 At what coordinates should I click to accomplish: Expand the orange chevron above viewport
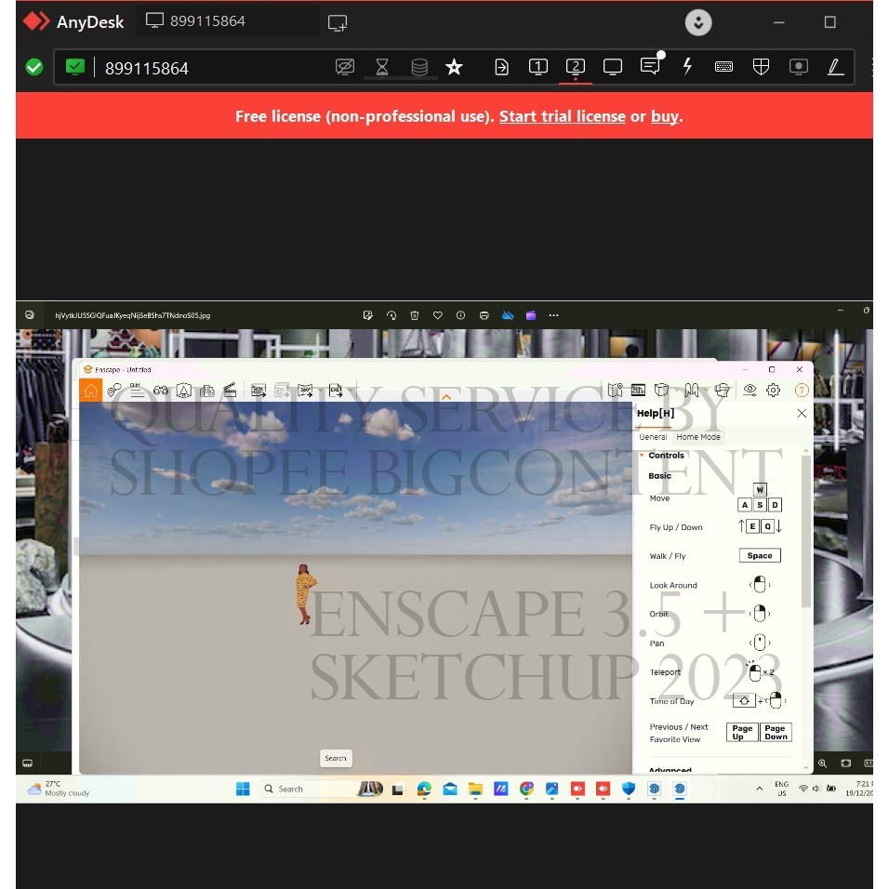446,397
